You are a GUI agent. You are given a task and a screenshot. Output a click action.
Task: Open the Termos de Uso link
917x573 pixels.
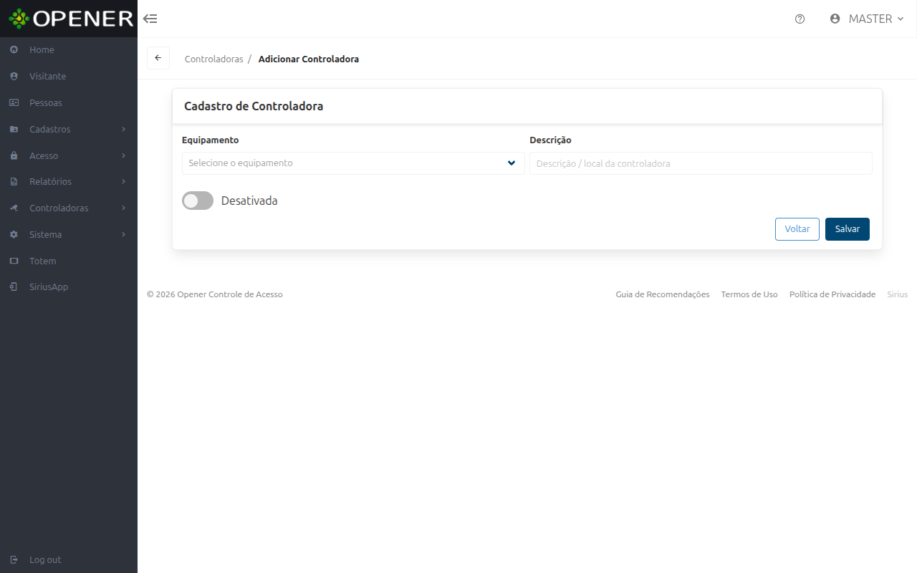coord(749,294)
